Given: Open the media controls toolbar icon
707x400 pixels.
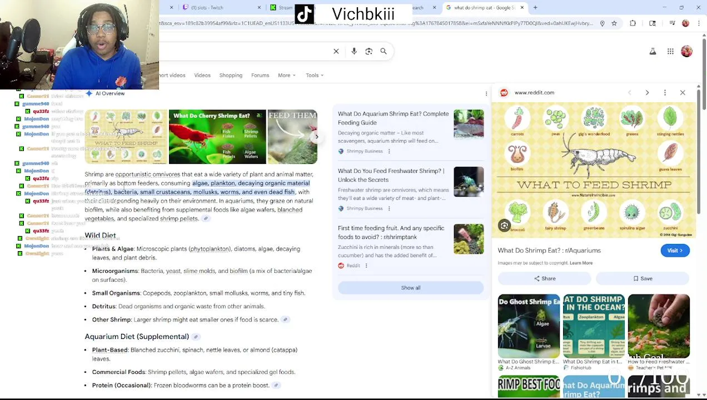Looking at the screenshot, I should click(672, 23).
